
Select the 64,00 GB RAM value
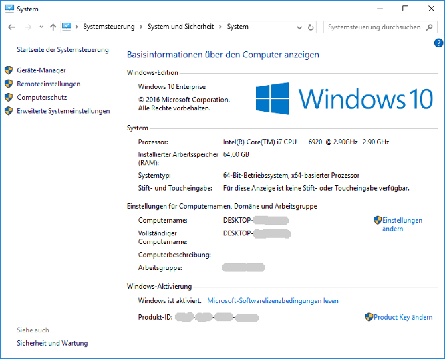coord(236,154)
